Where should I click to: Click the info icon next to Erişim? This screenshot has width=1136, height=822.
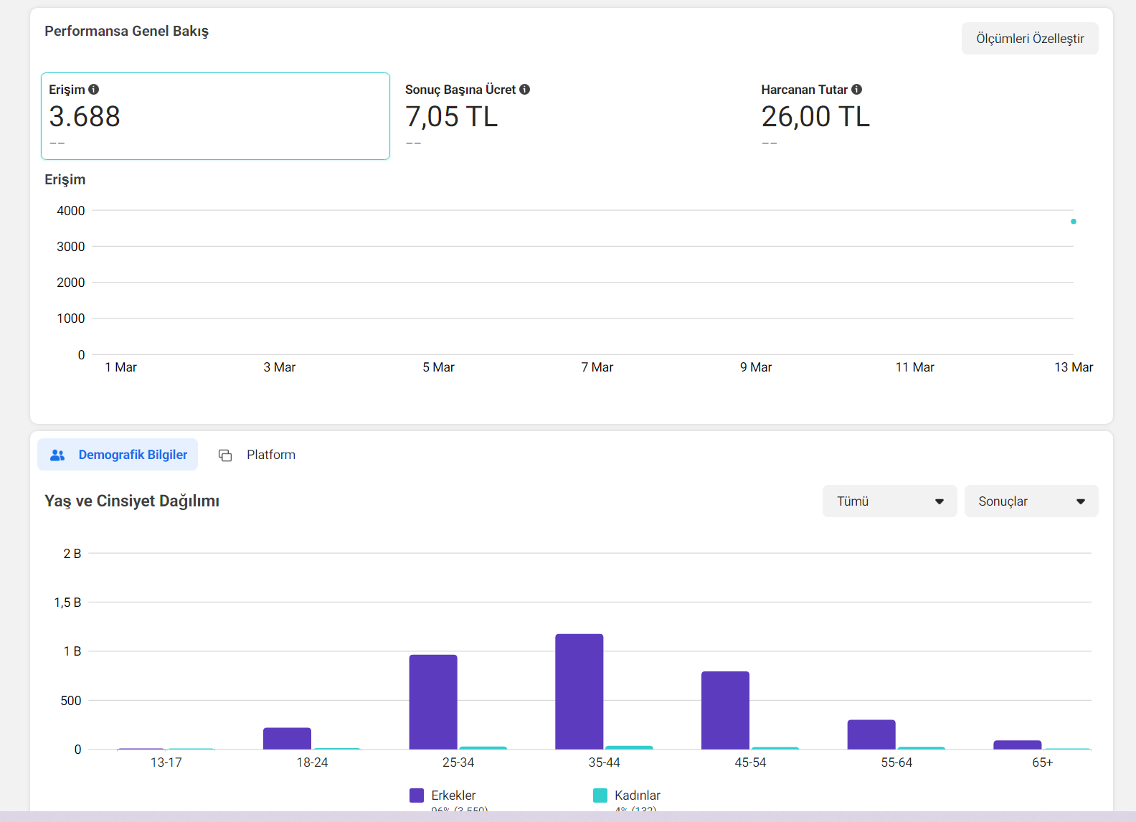94,90
